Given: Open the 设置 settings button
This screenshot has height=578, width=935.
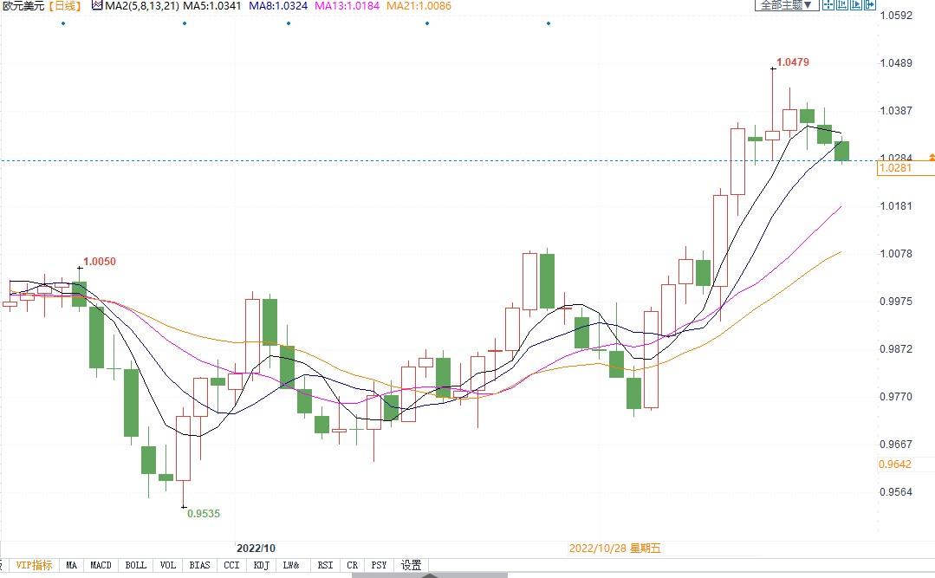Looking at the screenshot, I should [411, 565].
